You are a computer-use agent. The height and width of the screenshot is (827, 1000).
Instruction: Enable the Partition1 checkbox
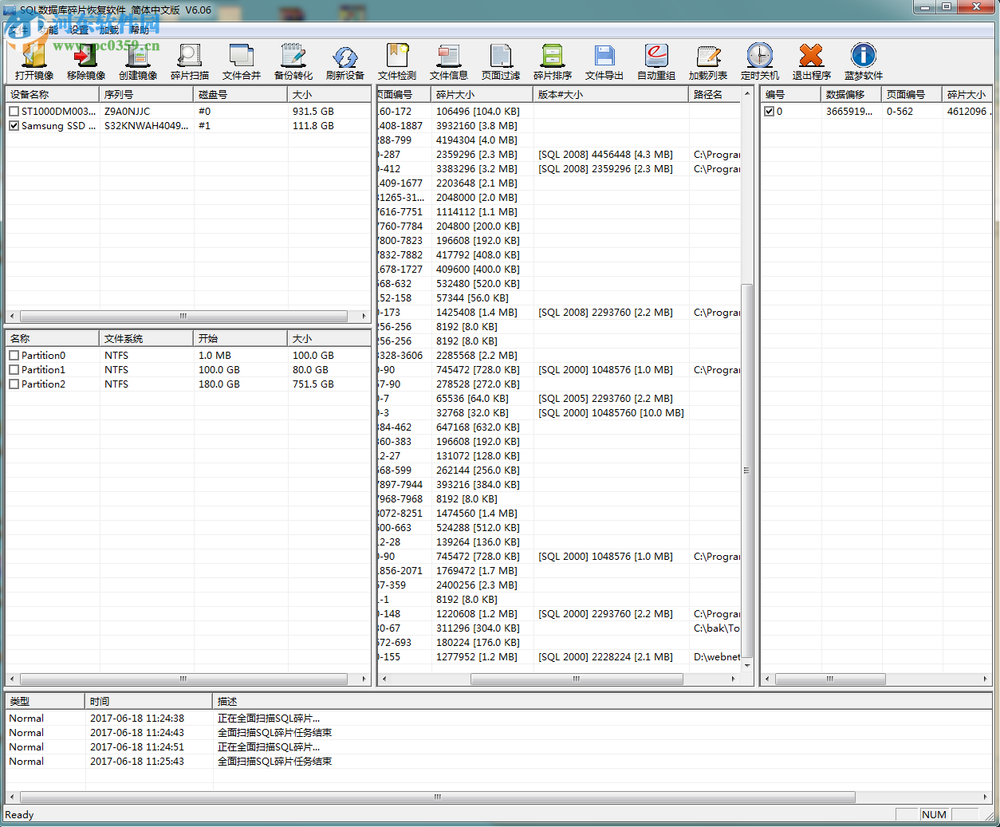(x=14, y=370)
